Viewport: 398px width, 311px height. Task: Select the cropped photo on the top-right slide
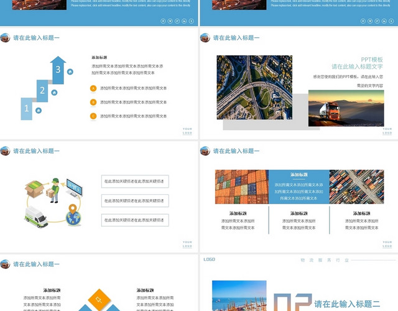[239, 5]
